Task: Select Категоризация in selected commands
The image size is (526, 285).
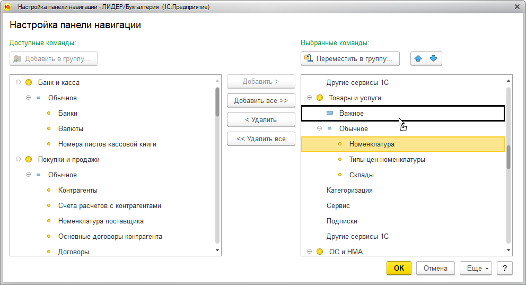Action: coord(349,191)
